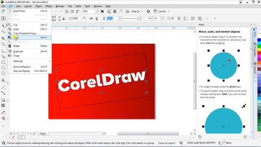This screenshot has width=261, height=147.
Task: Open the zoom level dropdown
Action: tap(97, 11)
